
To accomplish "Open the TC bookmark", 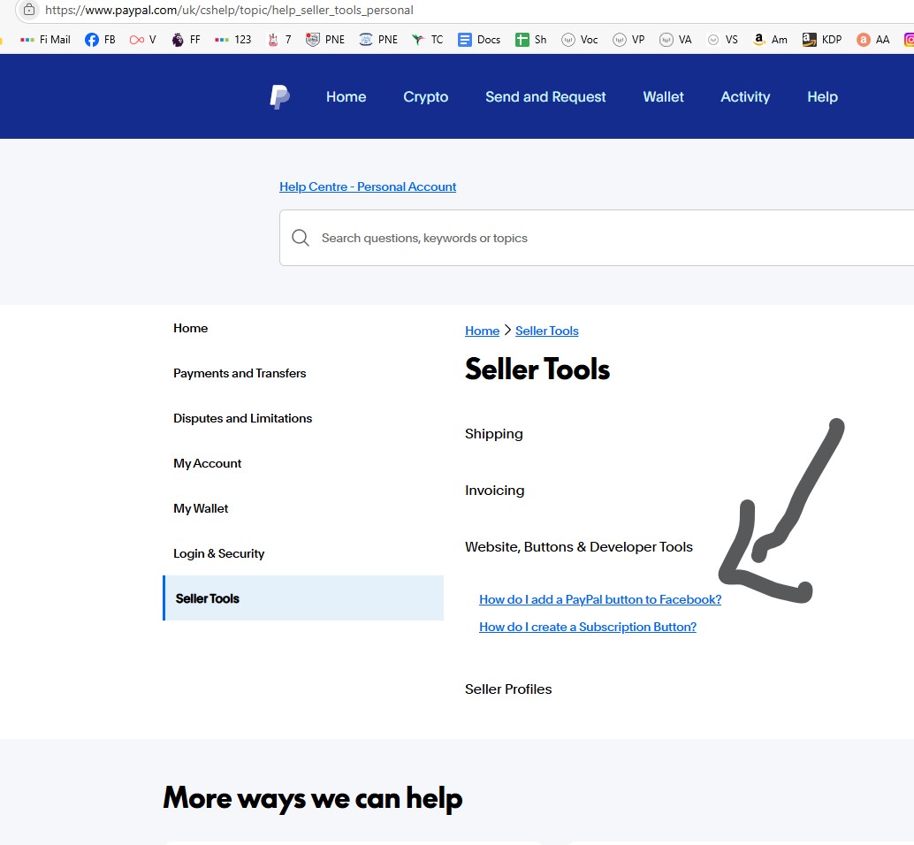I will click(x=427, y=40).
